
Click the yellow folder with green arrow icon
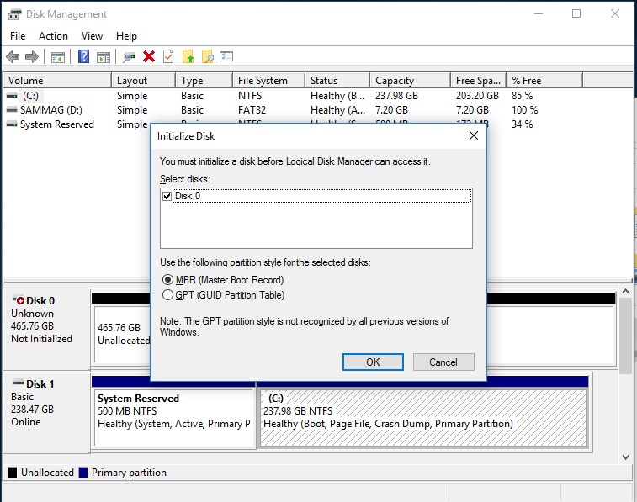(x=188, y=56)
